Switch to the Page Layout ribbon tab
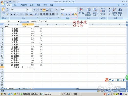 [x=24, y=5]
